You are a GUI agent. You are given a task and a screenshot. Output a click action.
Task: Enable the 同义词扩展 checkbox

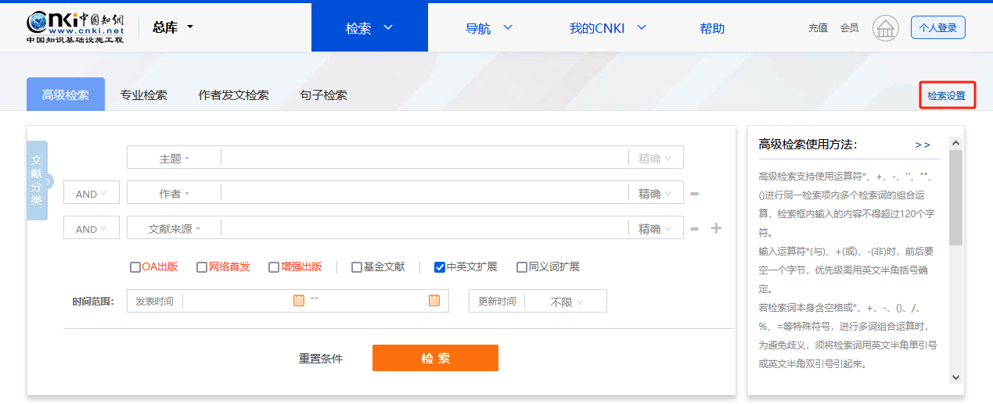[x=522, y=267]
